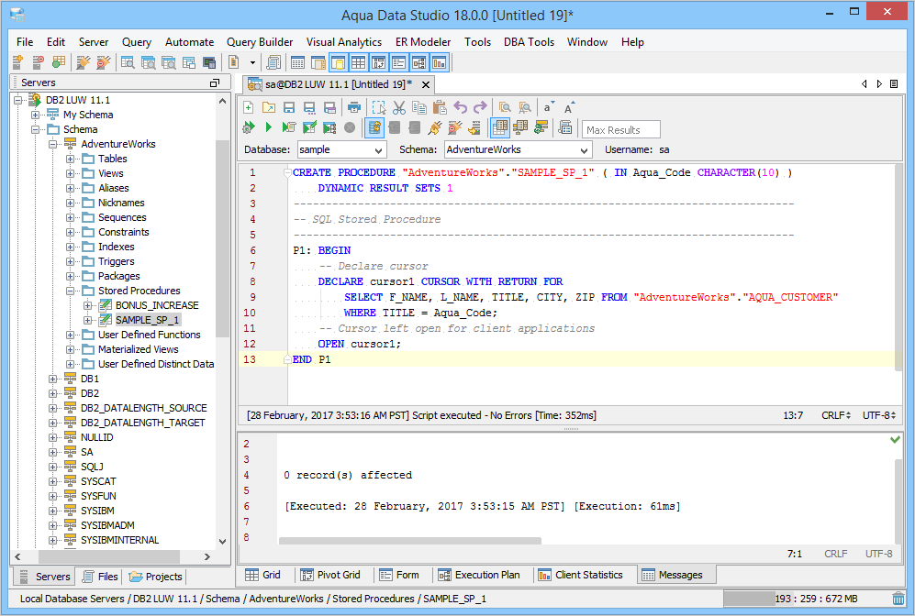The image size is (915, 616).
Task: Click the Max Results input field
Action: [x=621, y=130]
